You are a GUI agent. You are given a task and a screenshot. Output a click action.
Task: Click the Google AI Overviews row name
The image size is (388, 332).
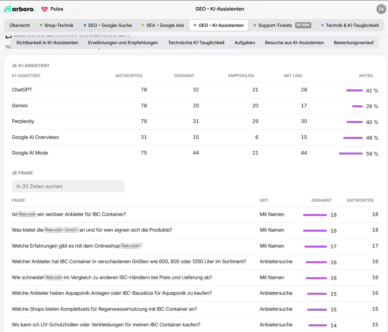click(36, 137)
